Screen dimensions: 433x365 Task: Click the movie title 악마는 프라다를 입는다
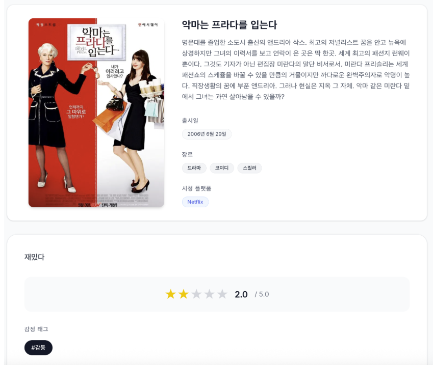pyautogui.click(x=229, y=25)
